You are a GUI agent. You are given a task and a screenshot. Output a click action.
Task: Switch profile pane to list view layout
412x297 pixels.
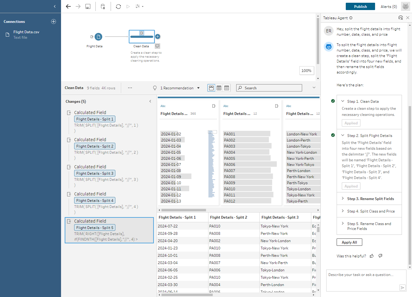(x=226, y=88)
